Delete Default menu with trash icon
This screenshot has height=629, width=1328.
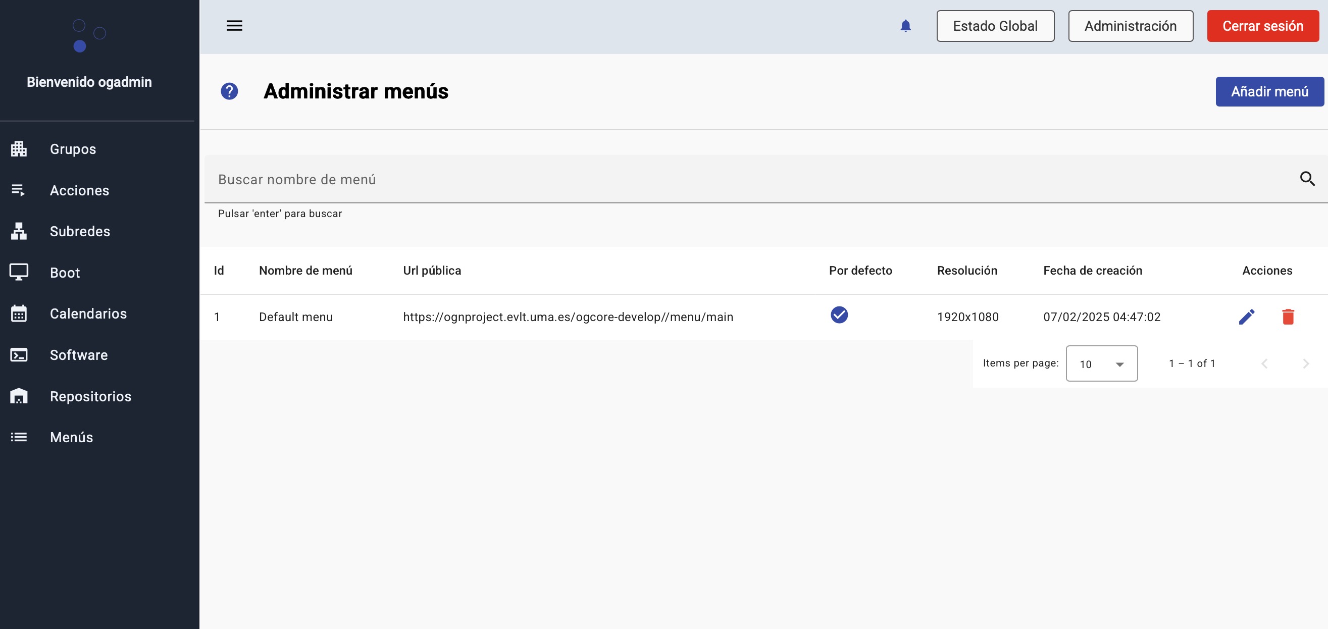pos(1288,317)
